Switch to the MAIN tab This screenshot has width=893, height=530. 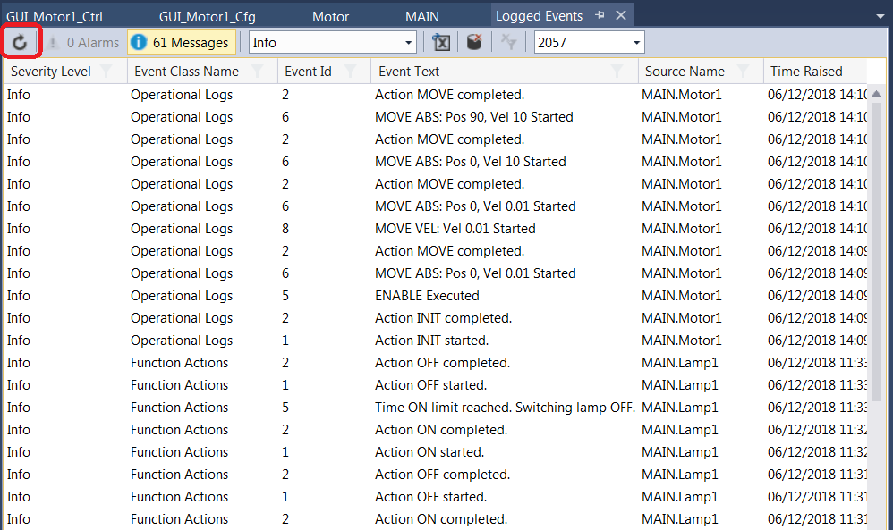pos(421,17)
